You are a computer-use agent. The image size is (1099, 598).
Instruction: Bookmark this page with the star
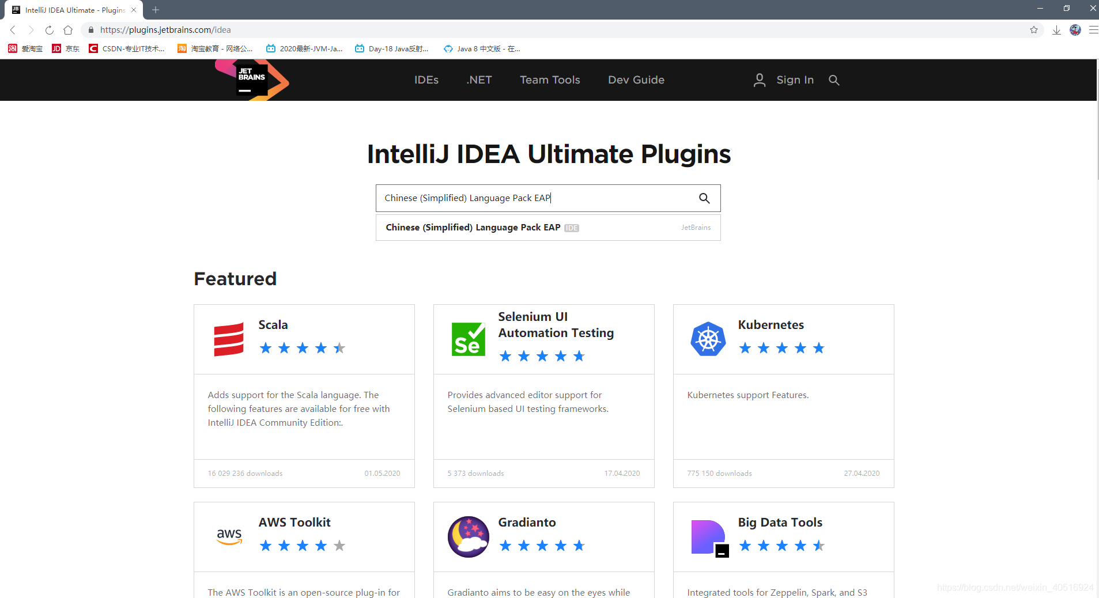[x=1034, y=30]
